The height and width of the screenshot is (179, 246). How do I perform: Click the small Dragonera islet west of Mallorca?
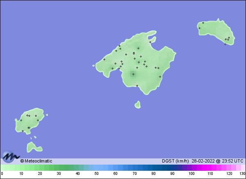[x=93, y=66]
